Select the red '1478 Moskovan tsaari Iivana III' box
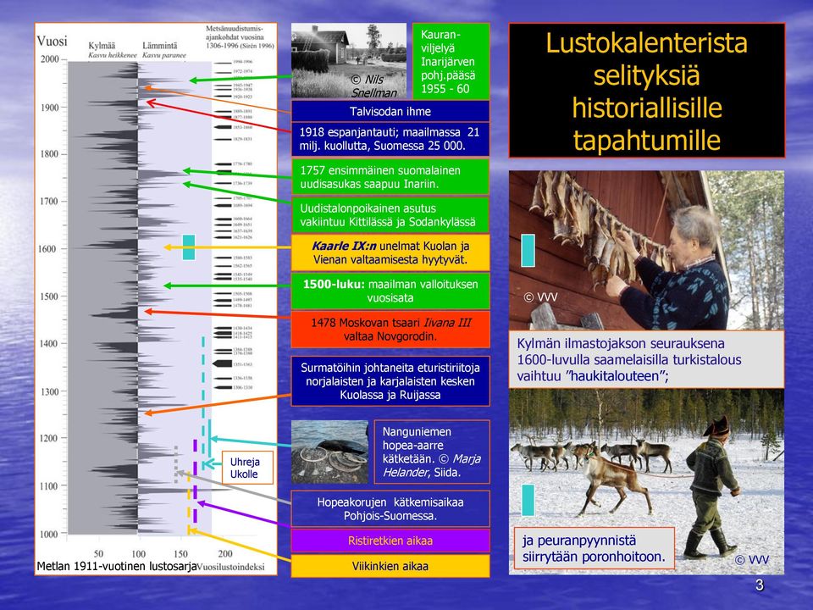The width and height of the screenshot is (813, 610). (390, 330)
